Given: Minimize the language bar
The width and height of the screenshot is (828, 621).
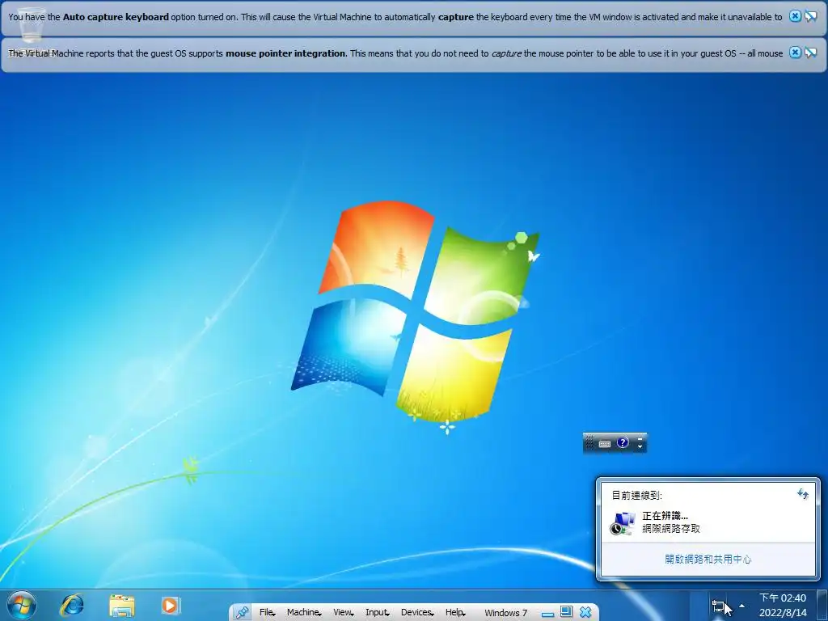Looking at the screenshot, I should pos(640,438).
